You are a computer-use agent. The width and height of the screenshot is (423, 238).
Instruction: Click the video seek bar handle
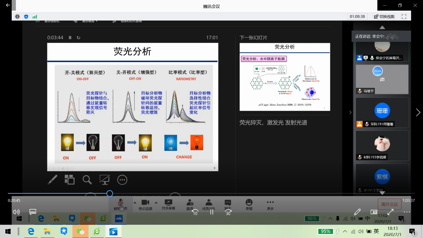[109, 193]
